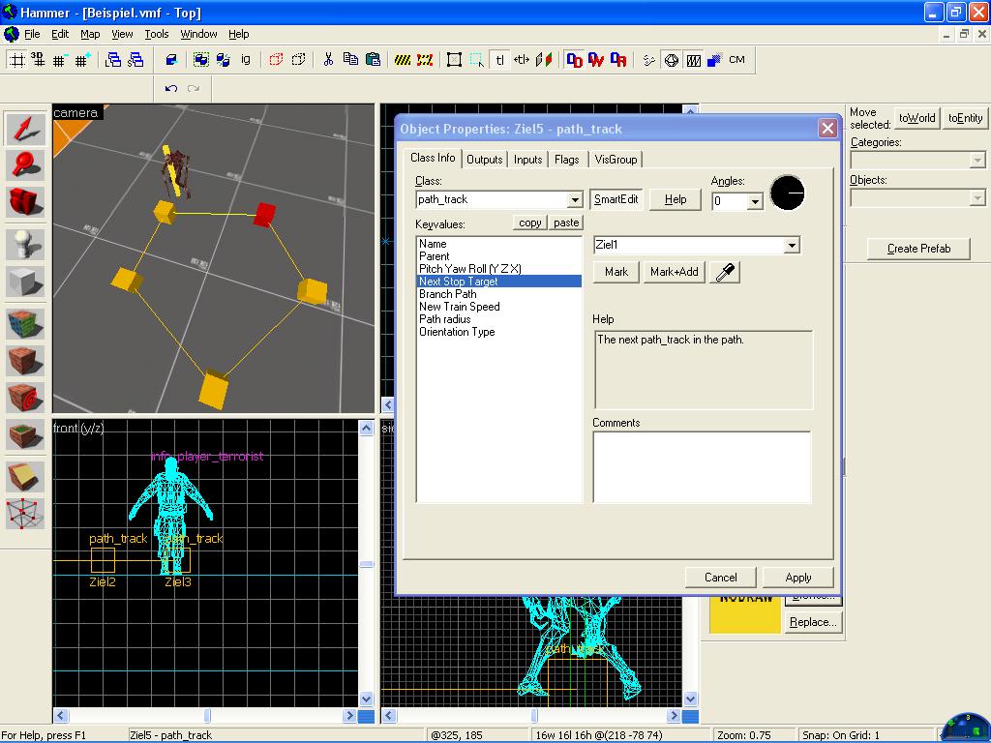Select the Magnify tool

25,164
